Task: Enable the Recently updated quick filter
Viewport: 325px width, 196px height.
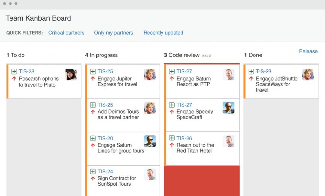Action: [x=163, y=33]
